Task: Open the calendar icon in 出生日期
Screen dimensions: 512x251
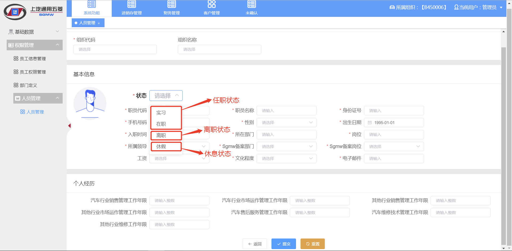Action: pyautogui.click(x=370, y=123)
